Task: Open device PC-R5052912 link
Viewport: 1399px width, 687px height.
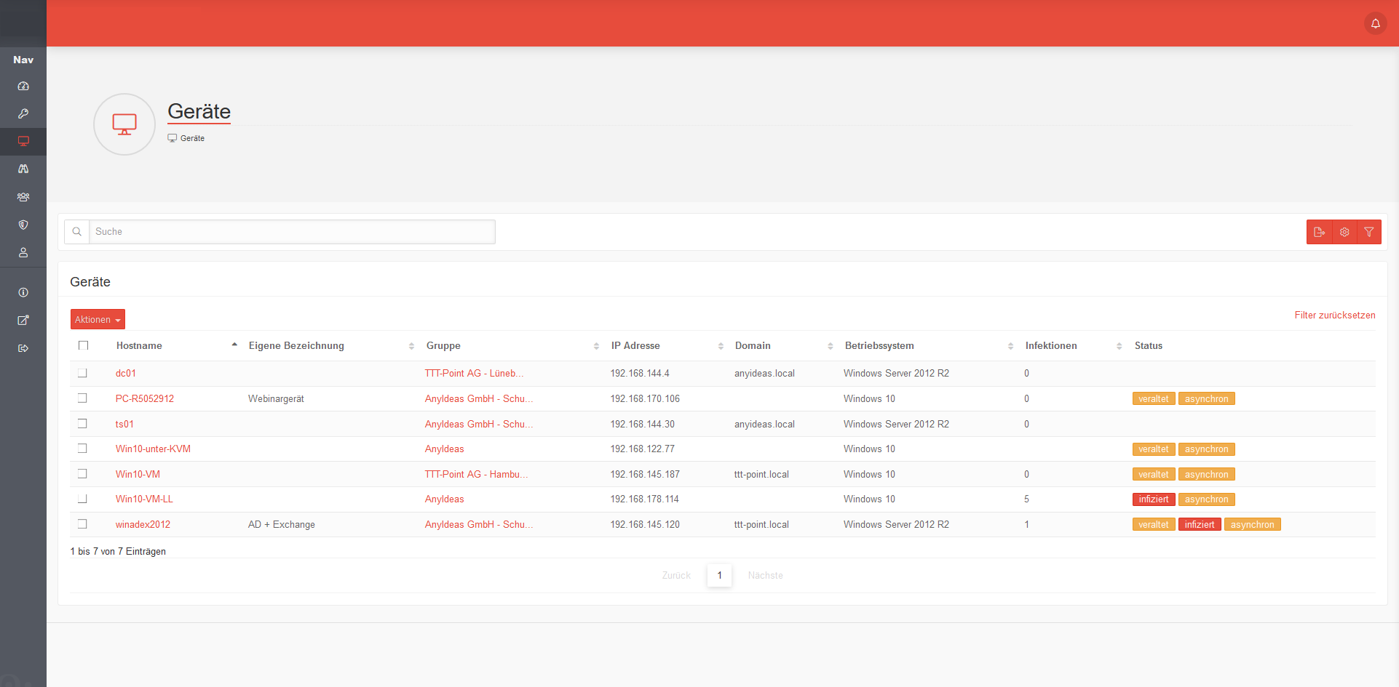Action: (145, 398)
